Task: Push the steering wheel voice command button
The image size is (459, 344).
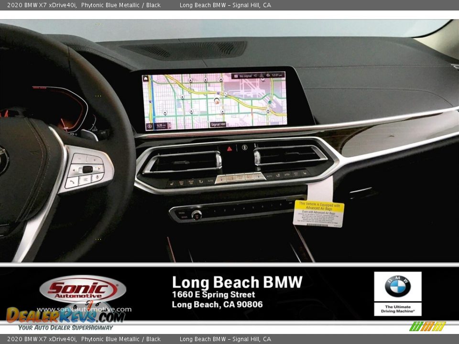Action: coord(97,177)
